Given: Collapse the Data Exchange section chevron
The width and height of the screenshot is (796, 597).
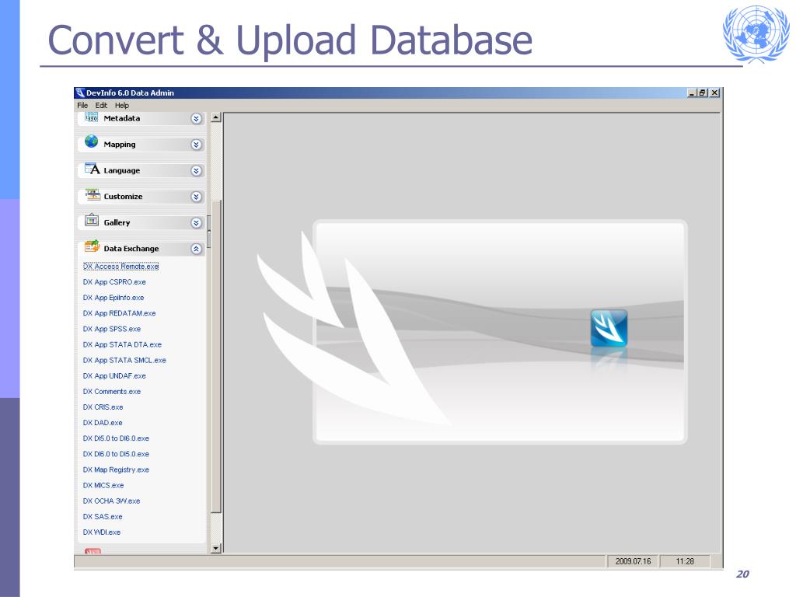Looking at the screenshot, I should [196, 249].
